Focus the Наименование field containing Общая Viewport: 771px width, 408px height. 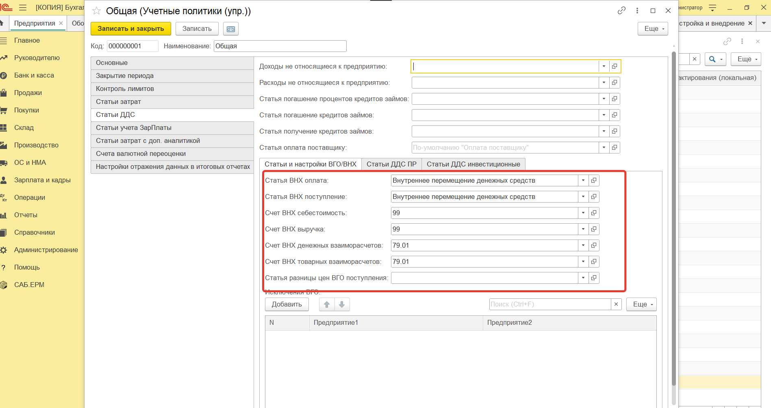pyautogui.click(x=280, y=46)
